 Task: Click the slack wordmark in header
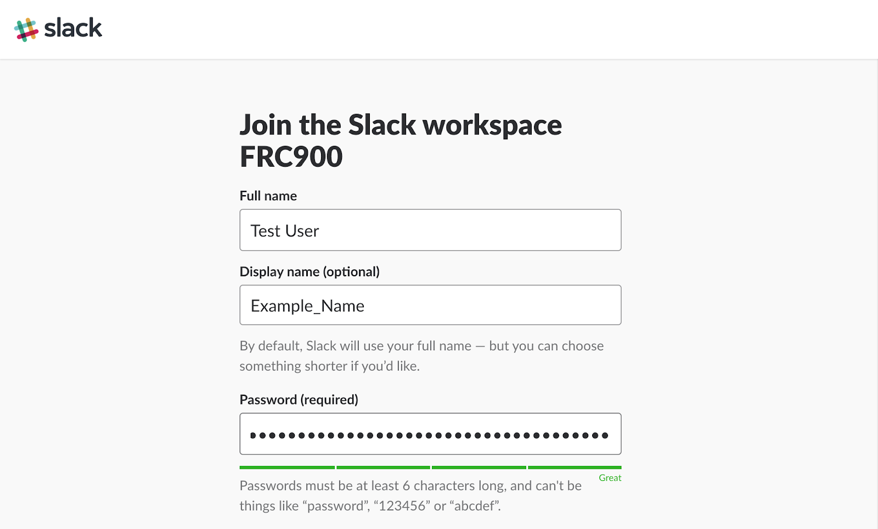tap(73, 28)
